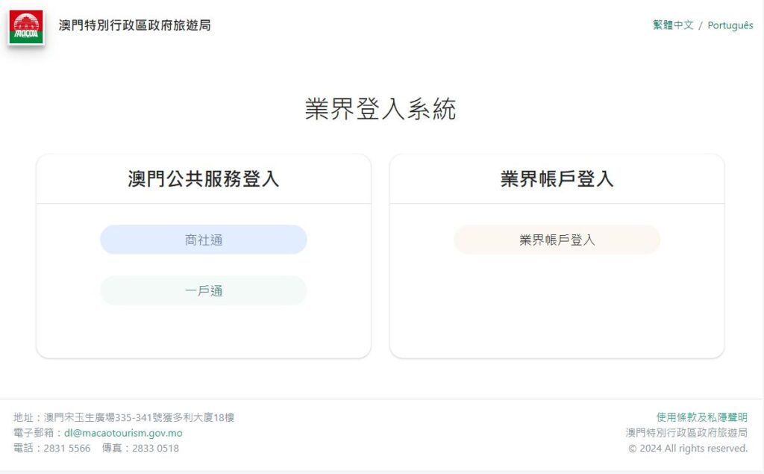
Task: Click the 業界帳戶登入 card heading
Action: coord(557,178)
